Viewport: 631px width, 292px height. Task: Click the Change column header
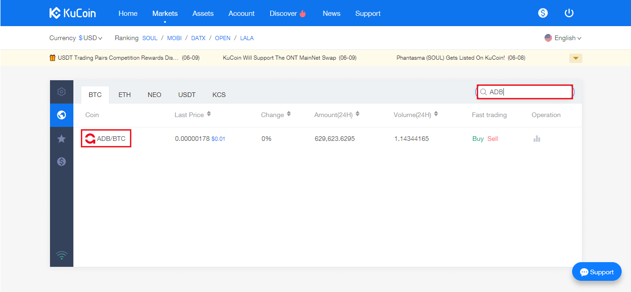tap(272, 115)
